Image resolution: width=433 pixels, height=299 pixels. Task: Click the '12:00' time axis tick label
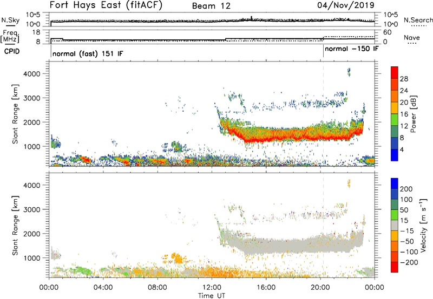(x=212, y=288)
